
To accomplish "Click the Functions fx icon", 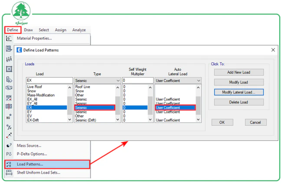I will 9,127.
